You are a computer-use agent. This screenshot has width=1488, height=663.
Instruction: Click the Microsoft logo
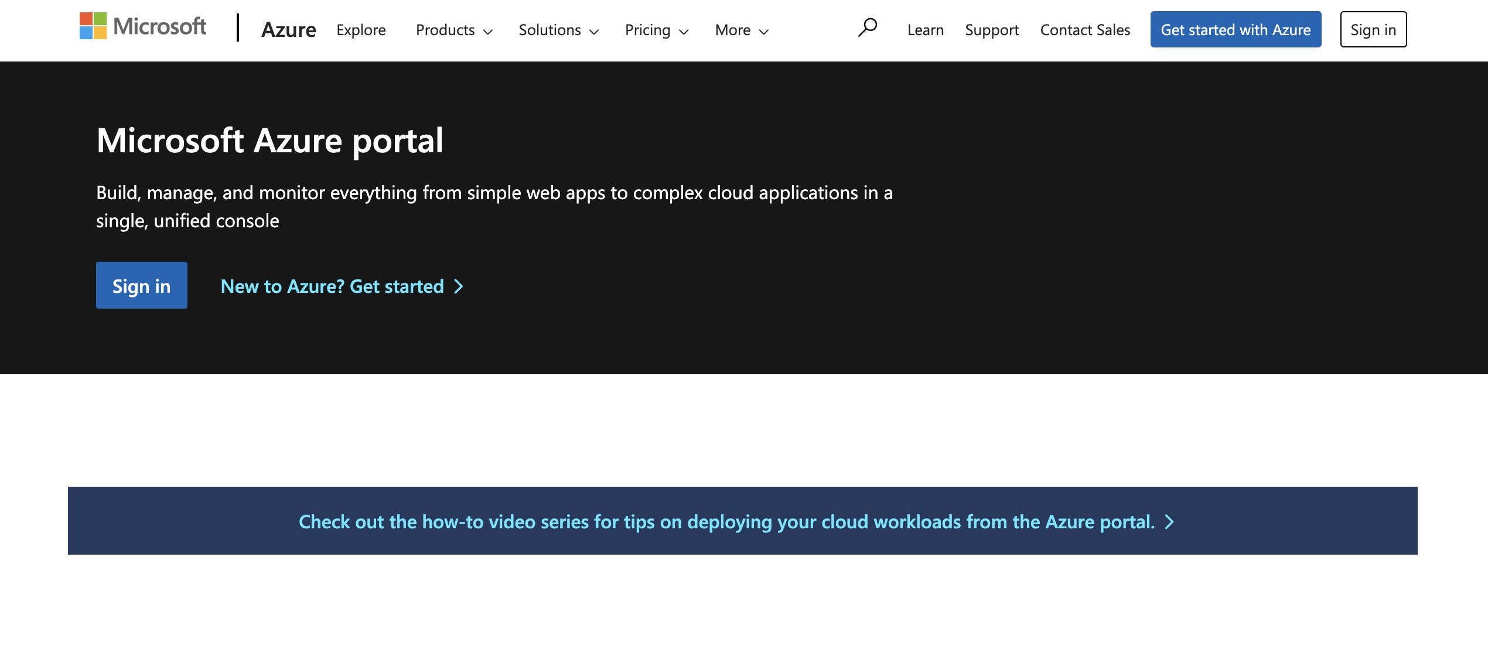pyautogui.click(x=143, y=26)
